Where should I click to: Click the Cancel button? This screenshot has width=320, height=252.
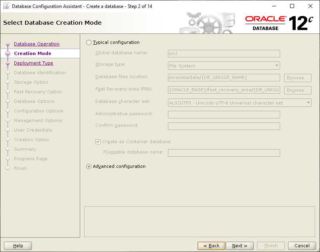pos(302,246)
